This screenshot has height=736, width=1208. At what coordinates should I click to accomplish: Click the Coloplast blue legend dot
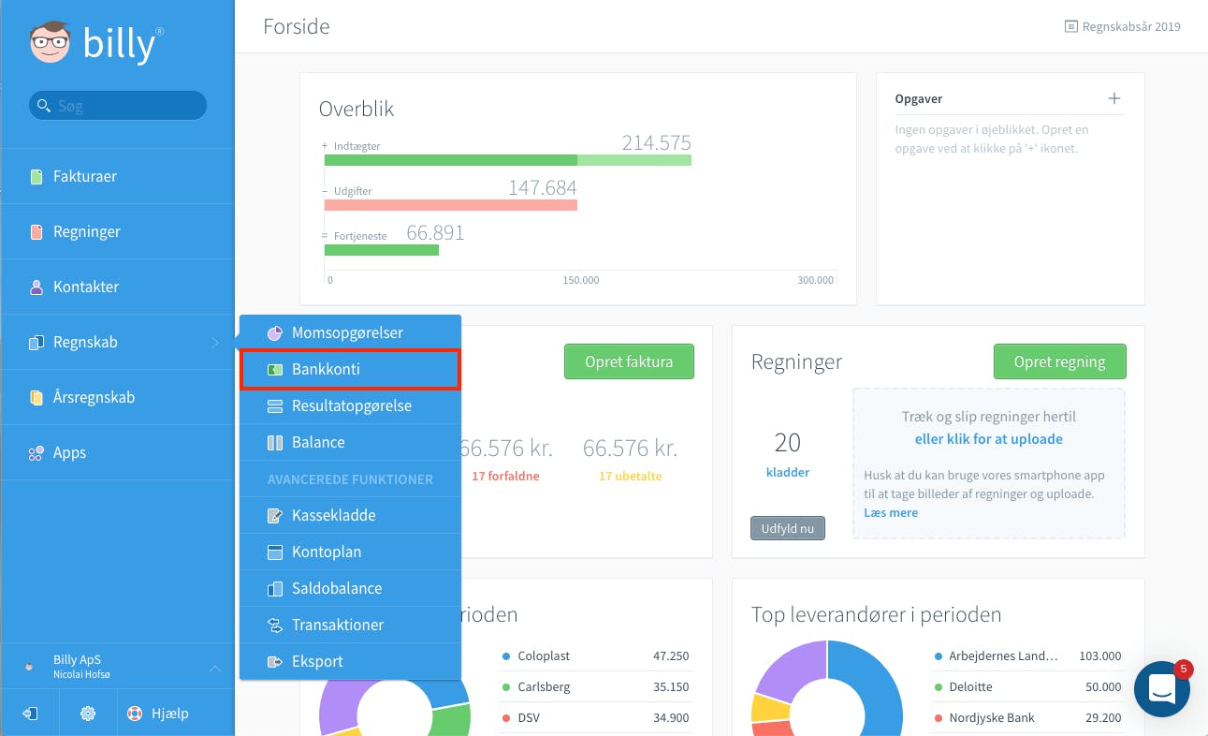[x=506, y=656]
